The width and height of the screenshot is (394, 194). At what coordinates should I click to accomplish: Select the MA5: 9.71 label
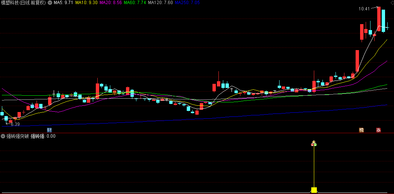pos(63,3)
